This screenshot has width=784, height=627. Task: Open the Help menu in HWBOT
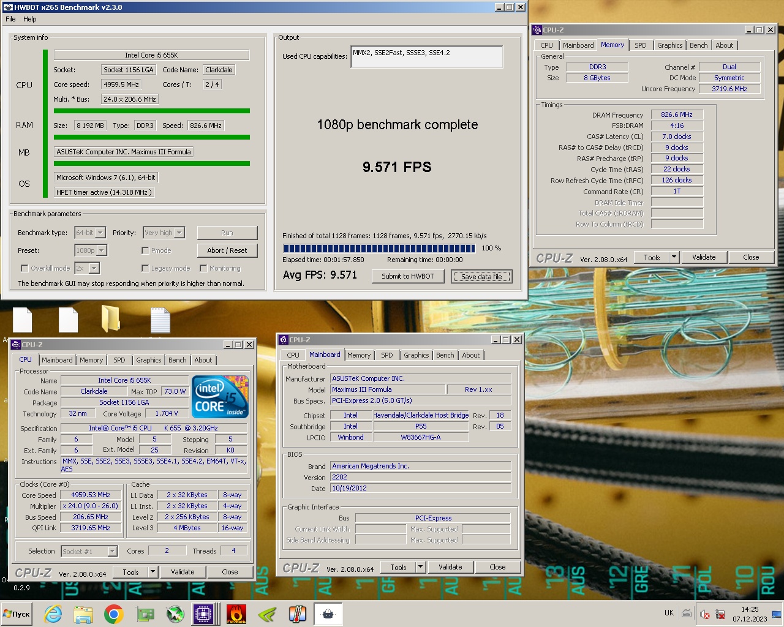click(30, 19)
